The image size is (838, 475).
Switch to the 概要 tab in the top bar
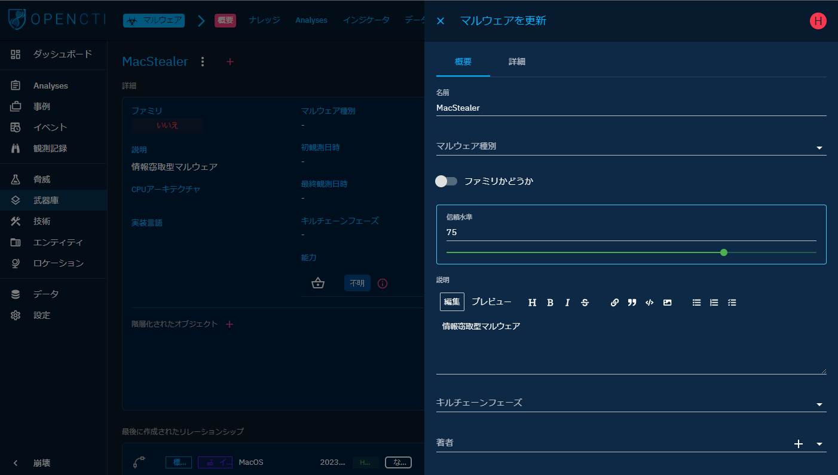point(225,20)
